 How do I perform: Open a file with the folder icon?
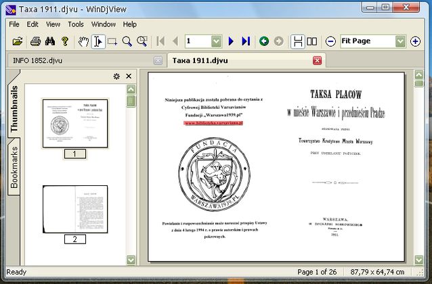(18, 41)
